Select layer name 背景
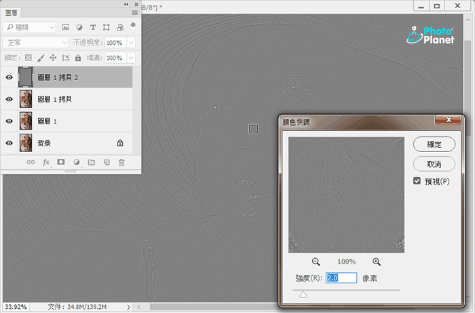475x313 pixels. 44,143
